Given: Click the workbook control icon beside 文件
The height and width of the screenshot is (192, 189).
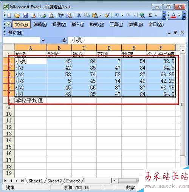Looking at the screenshot, I should 8,24.
